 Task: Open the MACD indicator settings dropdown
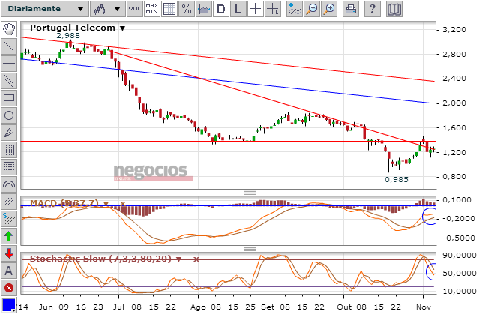[x=106, y=203]
